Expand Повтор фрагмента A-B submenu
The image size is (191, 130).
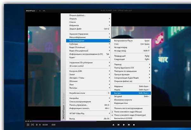click(x=131, y=68)
